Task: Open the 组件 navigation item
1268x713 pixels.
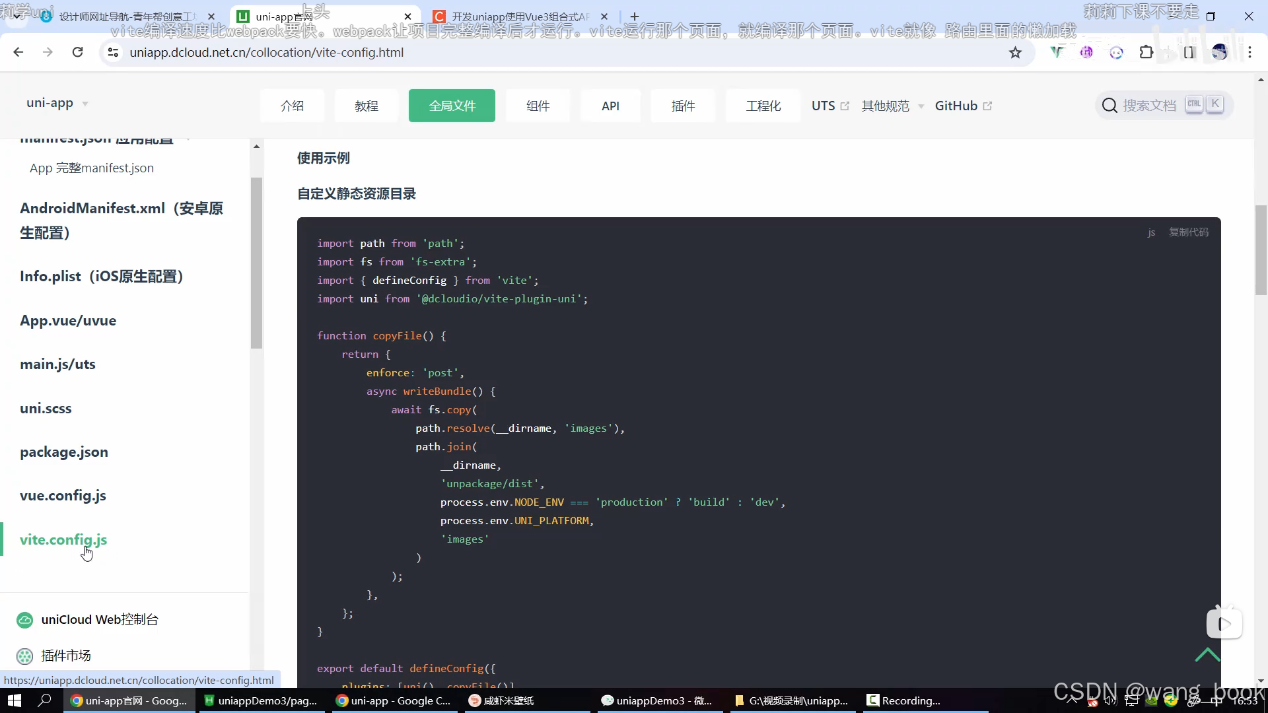Action: 538,106
